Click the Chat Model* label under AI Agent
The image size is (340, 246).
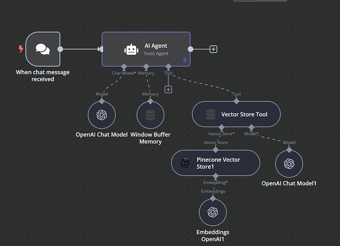click(x=124, y=73)
